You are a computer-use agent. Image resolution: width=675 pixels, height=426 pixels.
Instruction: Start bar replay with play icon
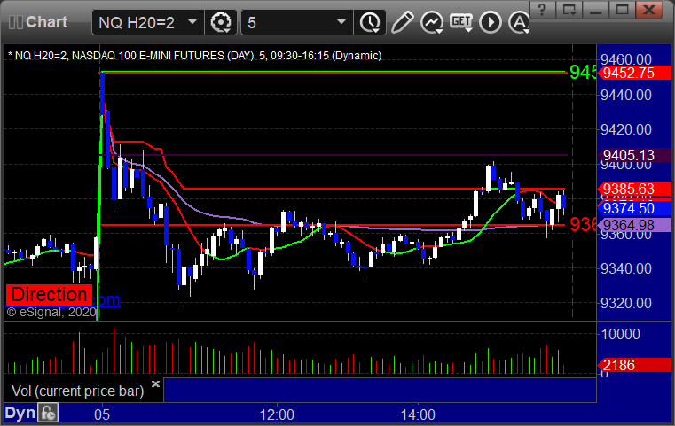(x=491, y=22)
